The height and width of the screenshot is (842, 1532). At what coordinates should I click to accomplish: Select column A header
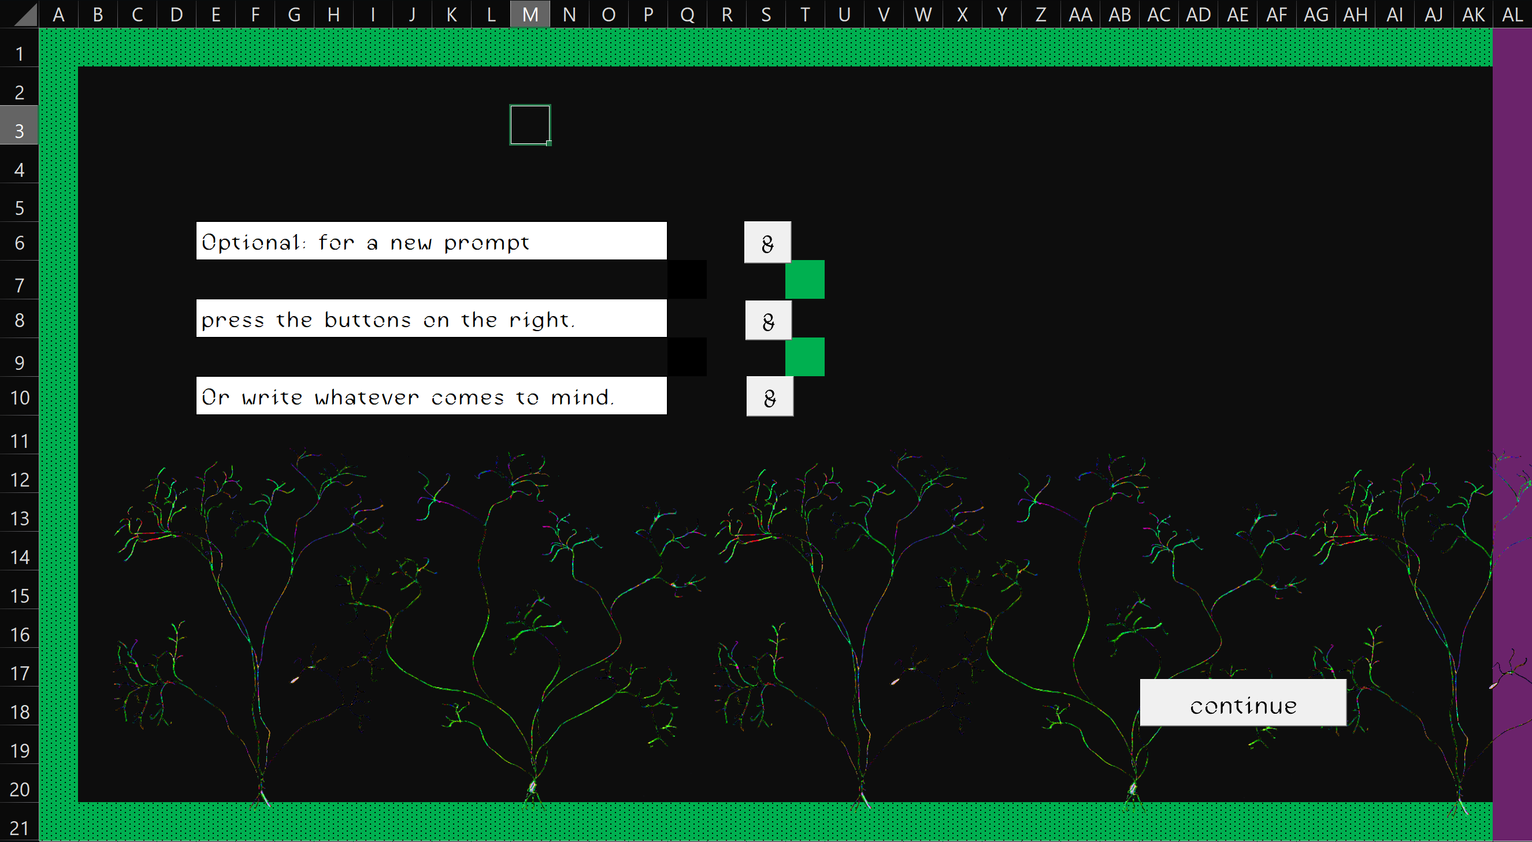[x=58, y=14]
